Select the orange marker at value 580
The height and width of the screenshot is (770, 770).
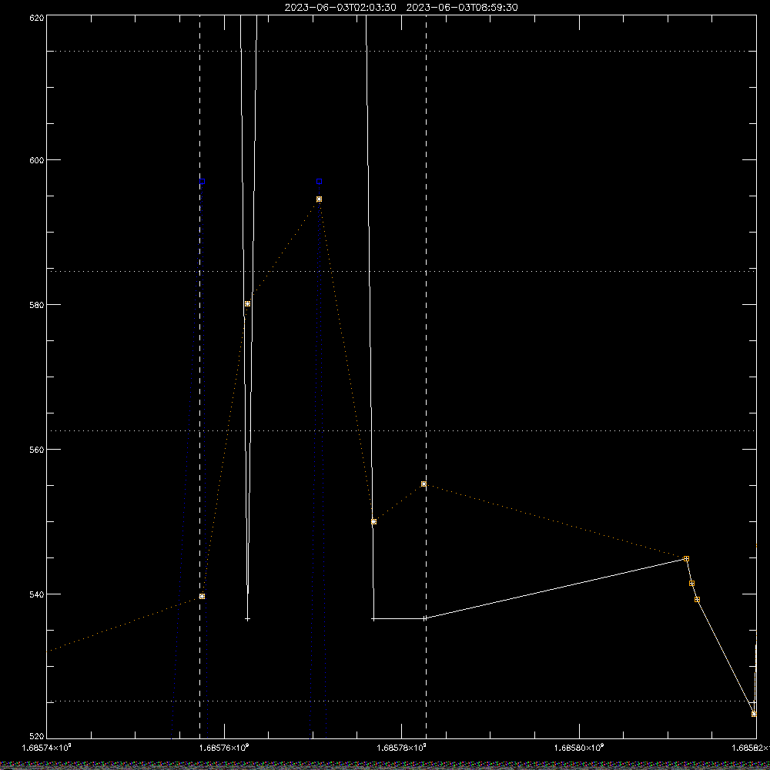click(x=247, y=304)
